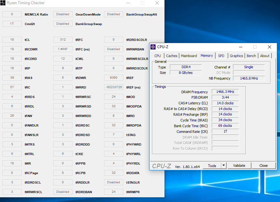Click the tREF (ns) value field

pos(114,87)
